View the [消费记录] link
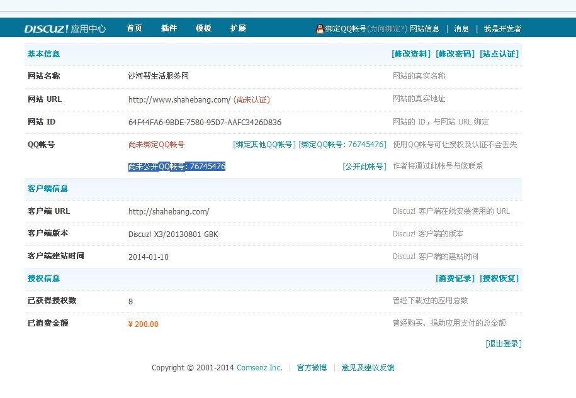Screen dimensions: 576x398 pos(455,279)
